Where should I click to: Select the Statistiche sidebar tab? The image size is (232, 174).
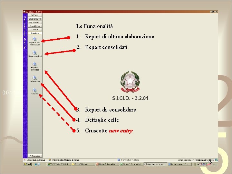click(x=35, y=33)
